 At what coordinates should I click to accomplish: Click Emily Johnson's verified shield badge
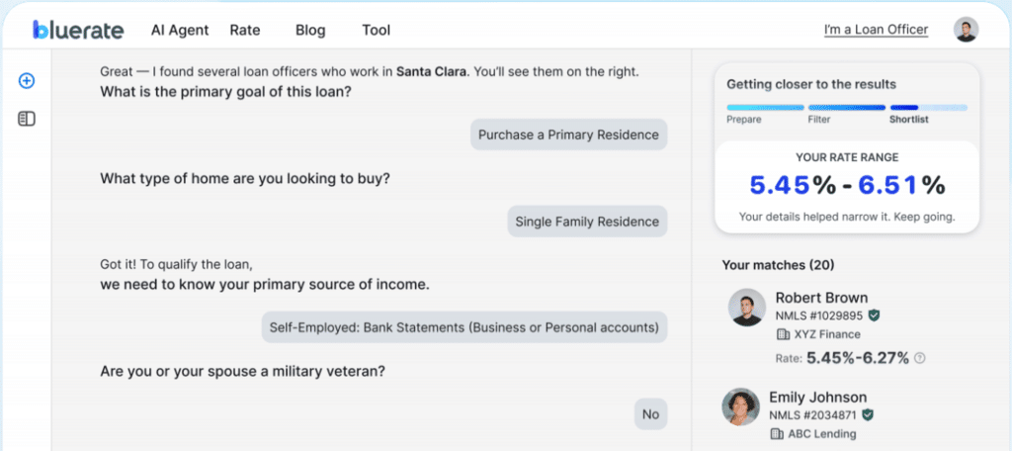pyautogui.click(x=868, y=415)
